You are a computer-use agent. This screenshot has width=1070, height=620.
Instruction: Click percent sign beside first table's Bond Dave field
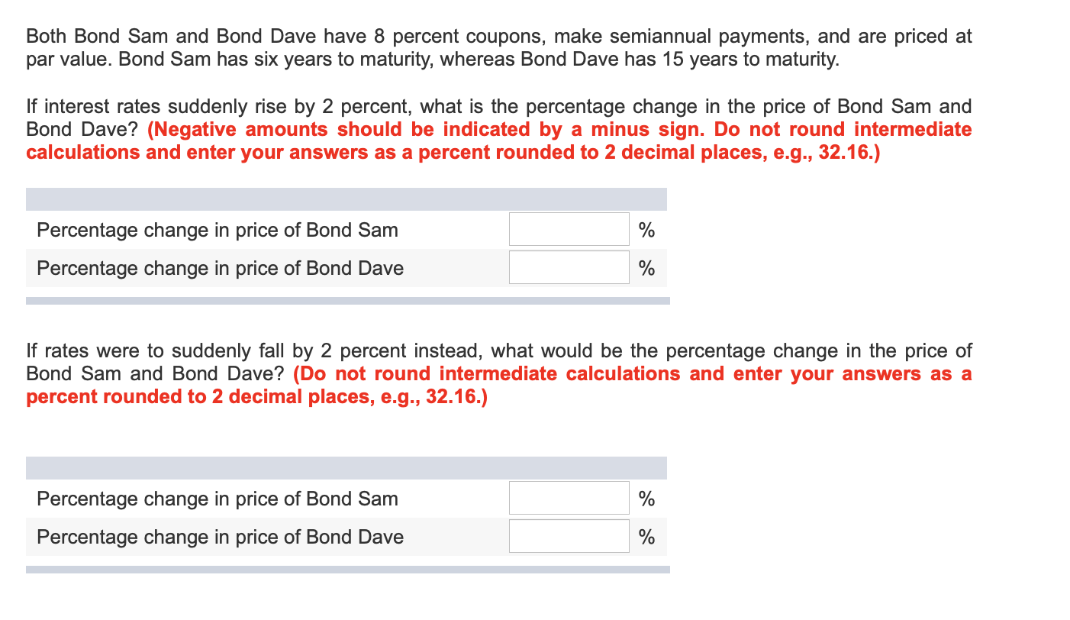(646, 268)
